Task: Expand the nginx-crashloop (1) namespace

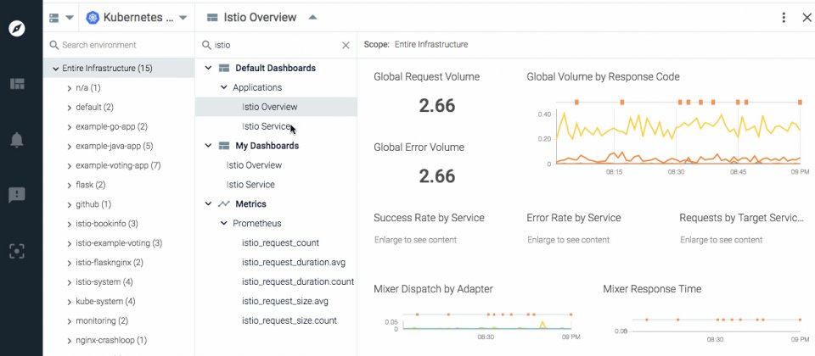Action: [x=69, y=341]
